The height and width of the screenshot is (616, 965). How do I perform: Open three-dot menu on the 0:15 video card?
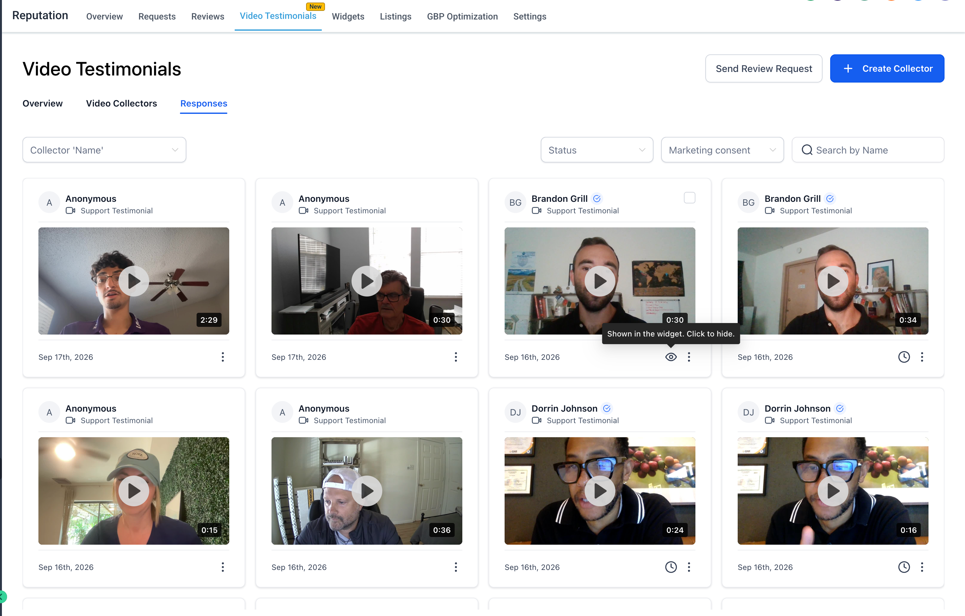coord(223,567)
